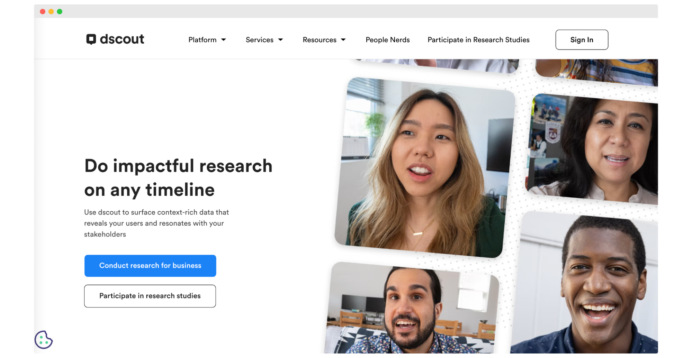692x358 pixels.
Task: Click the Sign In button
Action: pos(582,40)
